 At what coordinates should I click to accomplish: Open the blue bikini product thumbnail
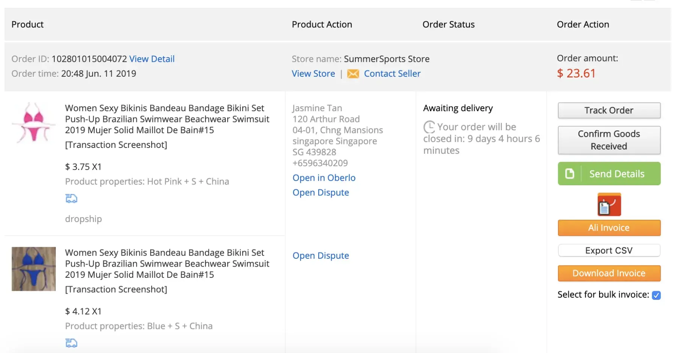tap(34, 269)
